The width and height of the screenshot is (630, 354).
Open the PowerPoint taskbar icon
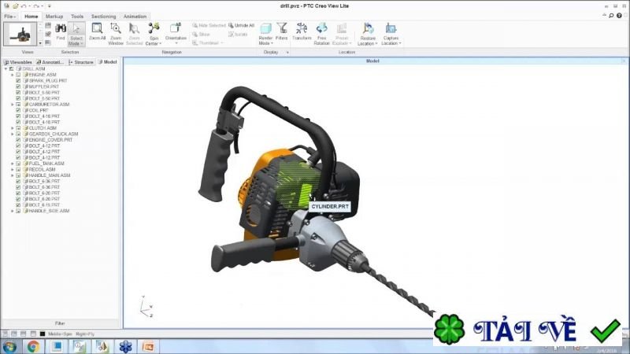pyautogui.click(x=148, y=346)
